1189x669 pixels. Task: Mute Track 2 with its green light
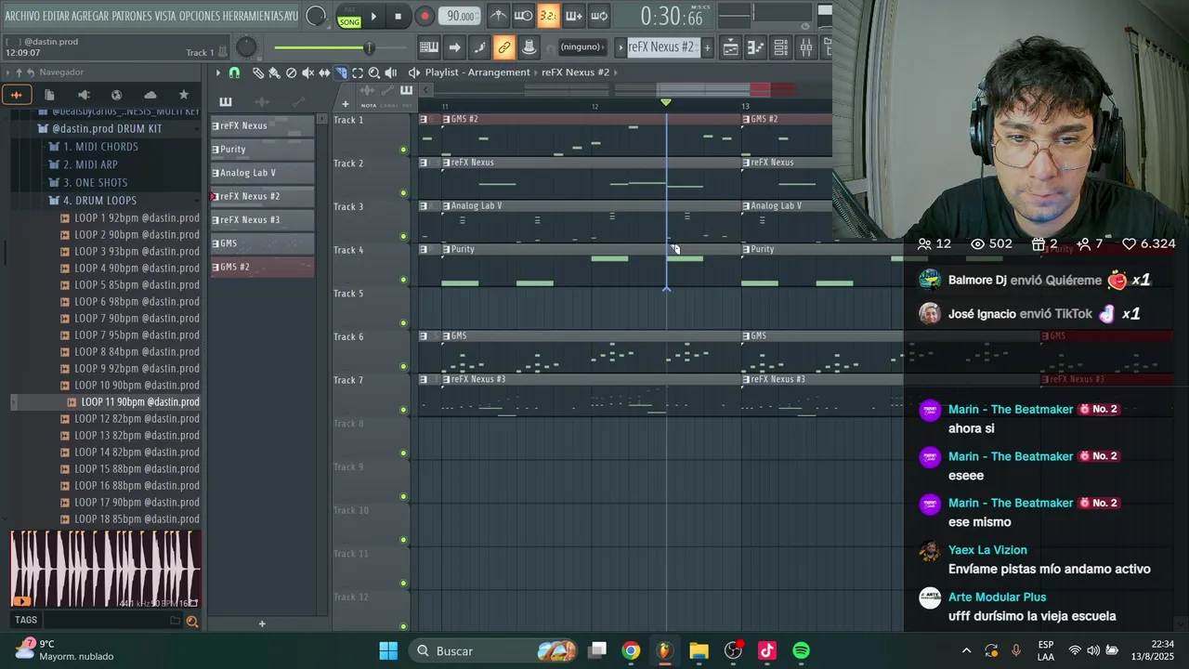point(403,193)
